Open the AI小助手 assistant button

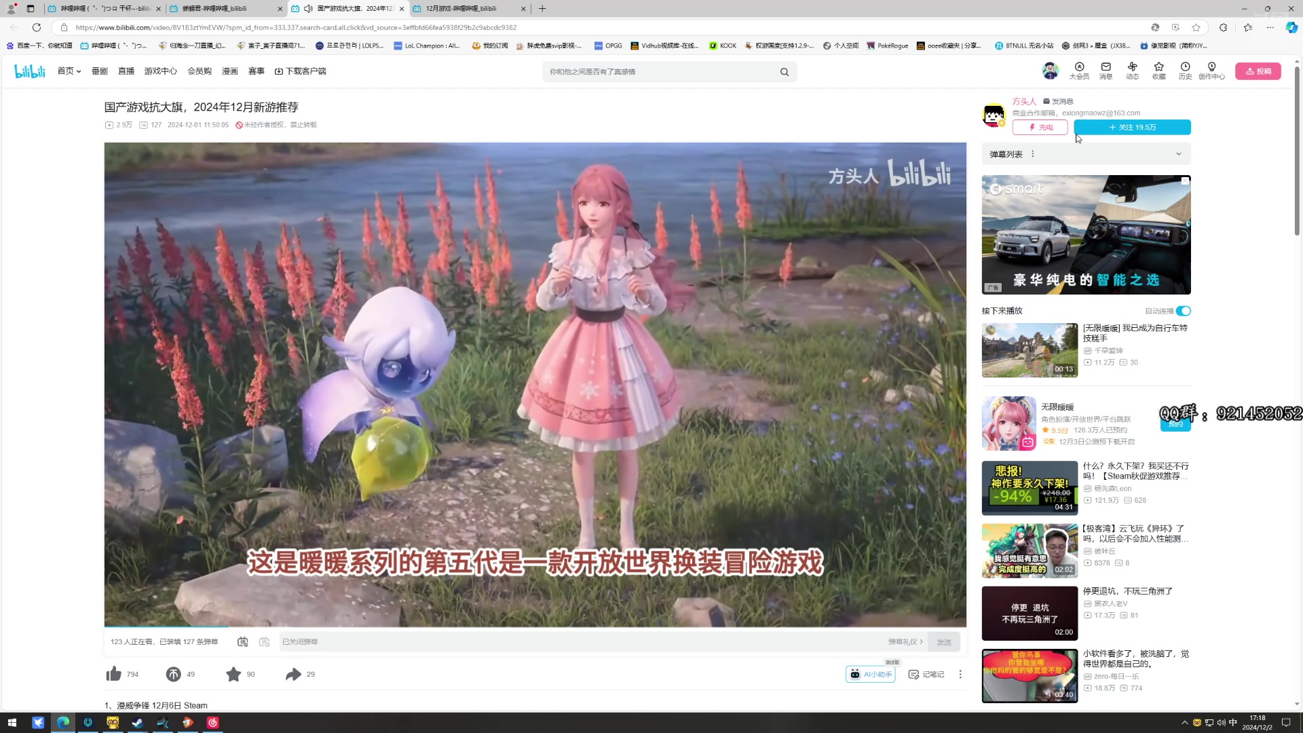pyautogui.click(x=871, y=674)
